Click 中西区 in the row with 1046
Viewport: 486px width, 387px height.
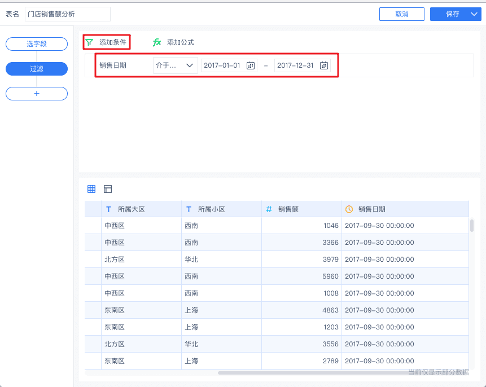[x=115, y=226]
